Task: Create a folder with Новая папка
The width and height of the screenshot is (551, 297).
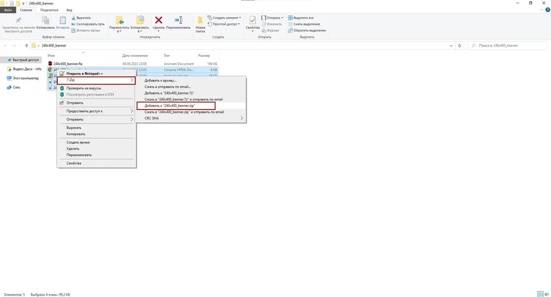Action: pyautogui.click(x=200, y=24)
